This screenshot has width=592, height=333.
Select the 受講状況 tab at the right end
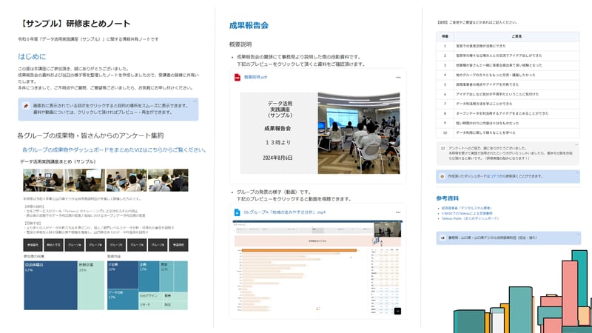click(x=180, y=243)
